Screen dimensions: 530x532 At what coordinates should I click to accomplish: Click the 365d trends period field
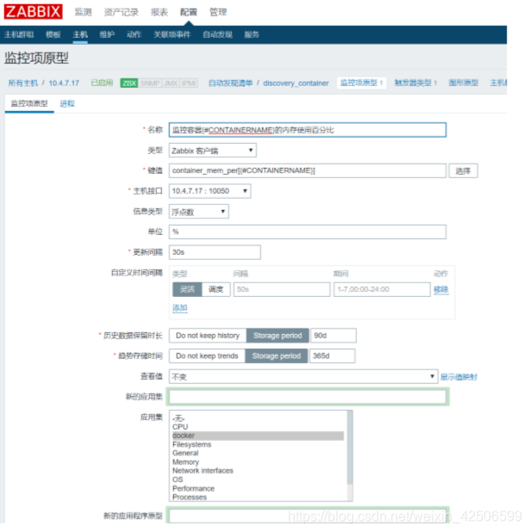[x=333, y=356]
